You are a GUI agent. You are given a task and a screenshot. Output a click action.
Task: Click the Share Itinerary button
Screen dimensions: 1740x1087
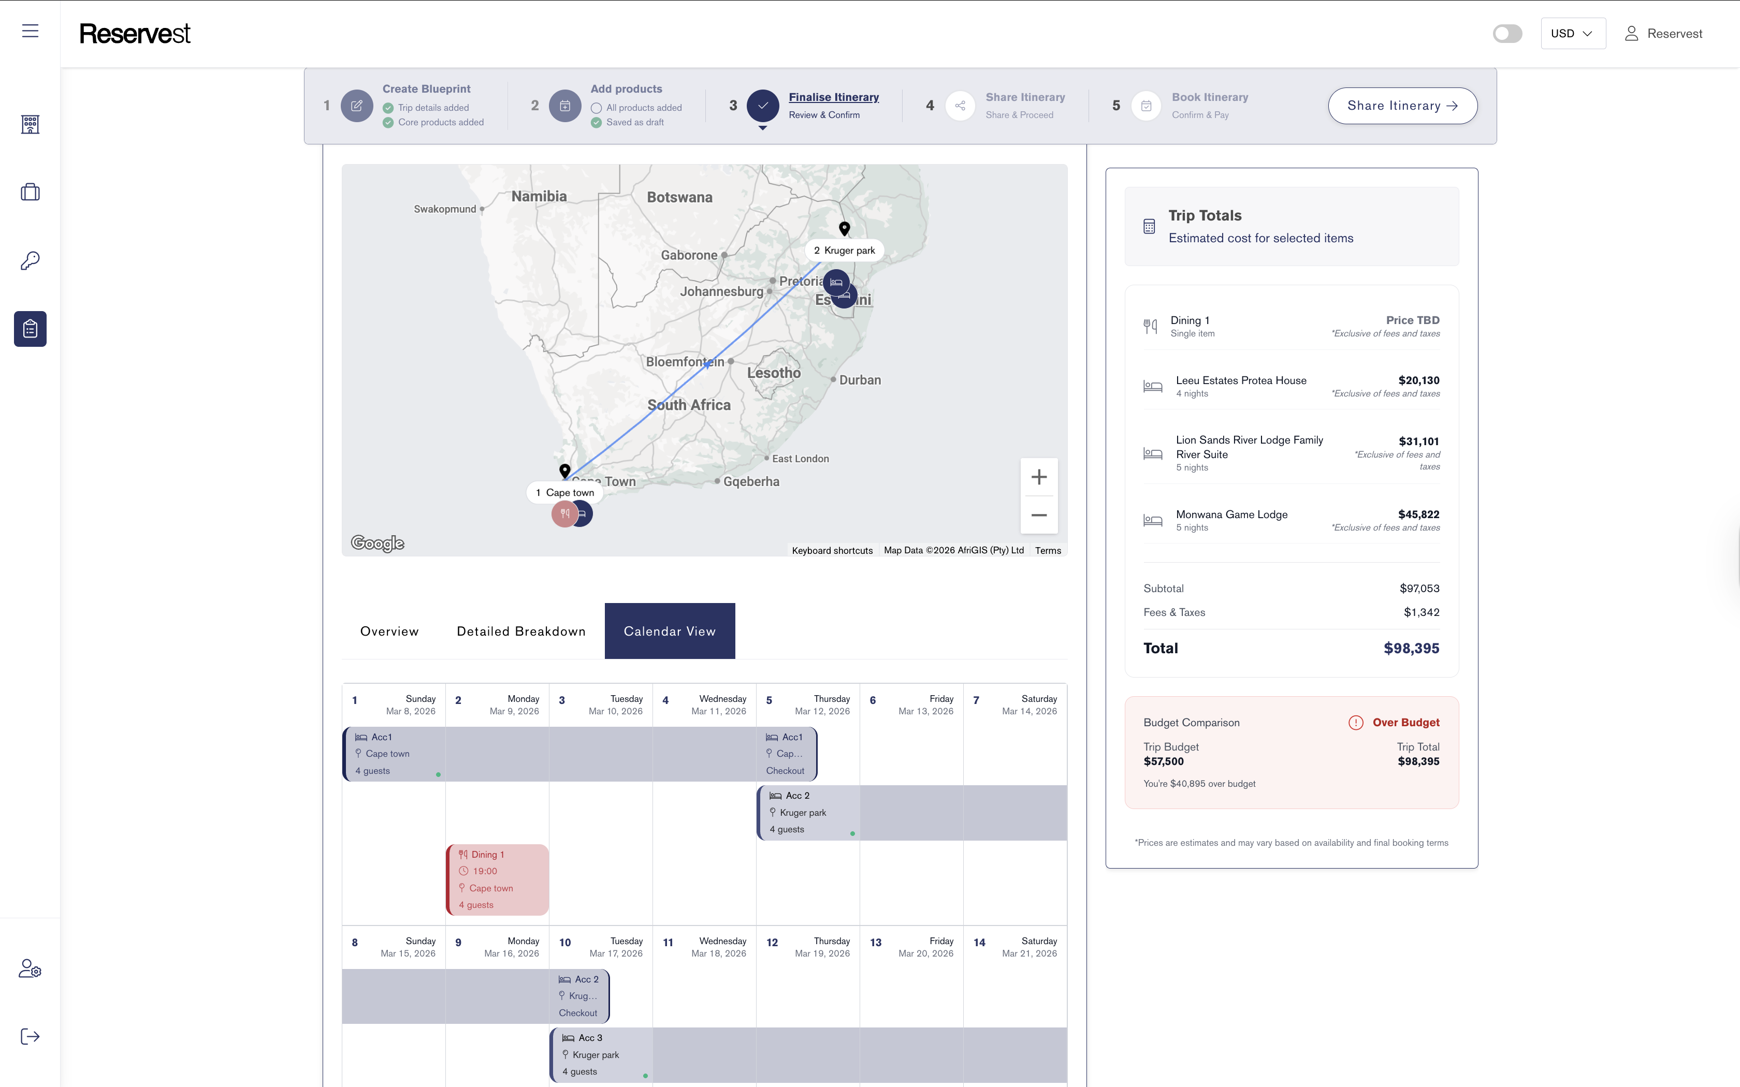coord(1402,106)
